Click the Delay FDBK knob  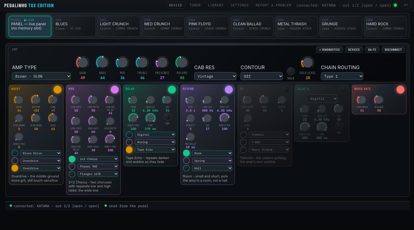(133, 100)
